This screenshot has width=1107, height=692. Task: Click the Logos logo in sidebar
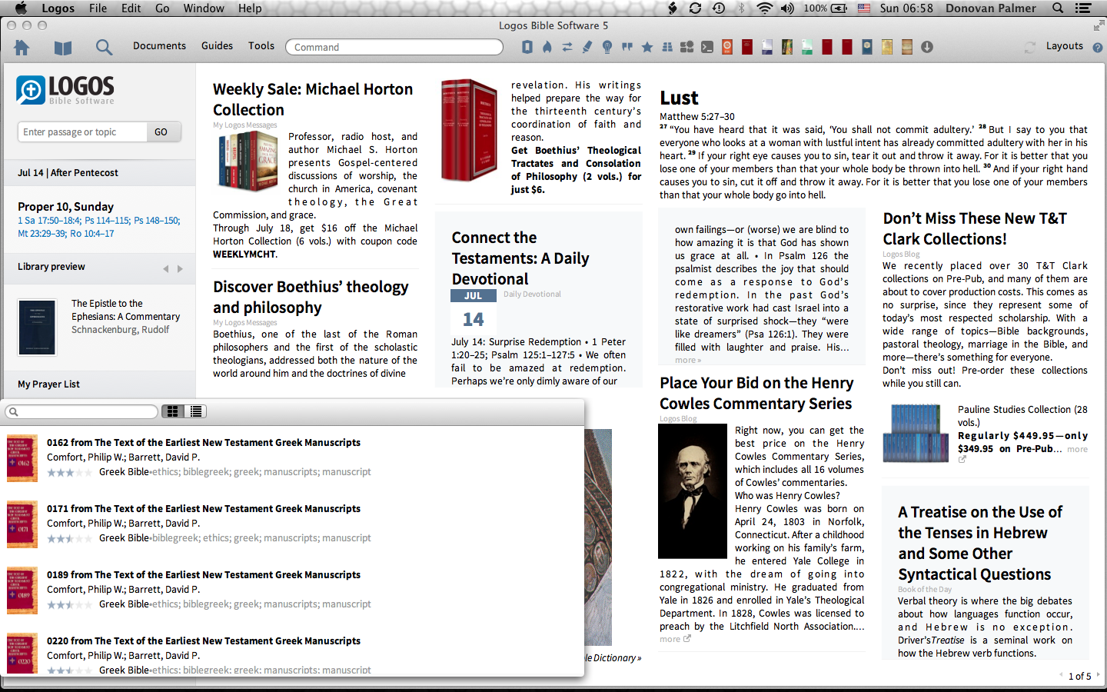tap(65, 90)
